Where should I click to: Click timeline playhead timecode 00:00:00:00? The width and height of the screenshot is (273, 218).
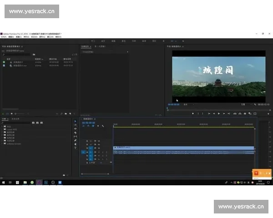tap(88, 123)
